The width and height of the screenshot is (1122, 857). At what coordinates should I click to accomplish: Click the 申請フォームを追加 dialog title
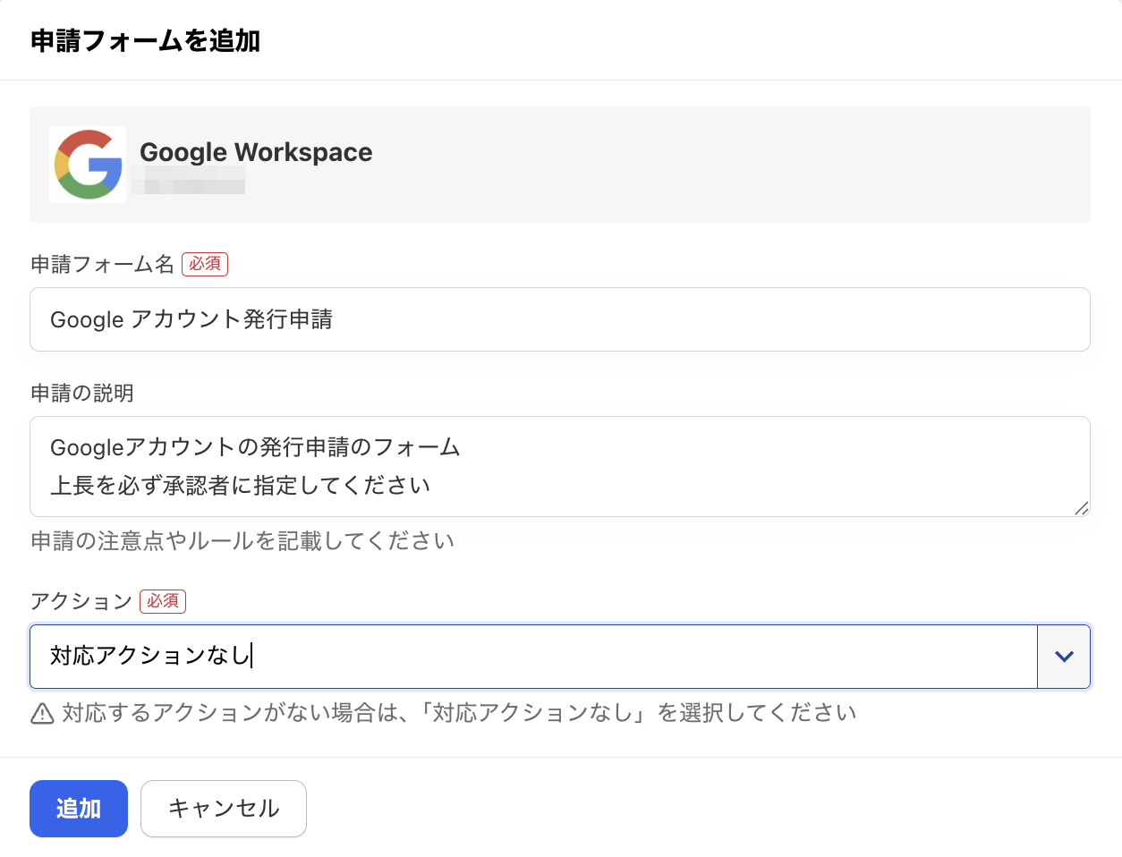(145, 41)
